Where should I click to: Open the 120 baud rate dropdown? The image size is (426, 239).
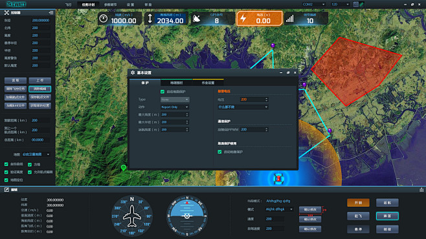click(x=340, y=5)
